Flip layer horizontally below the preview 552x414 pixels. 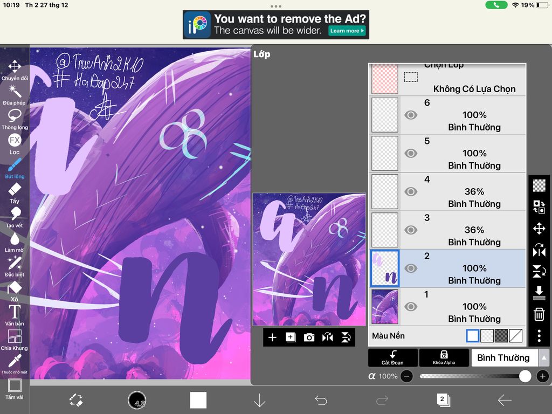pos(327,337)
